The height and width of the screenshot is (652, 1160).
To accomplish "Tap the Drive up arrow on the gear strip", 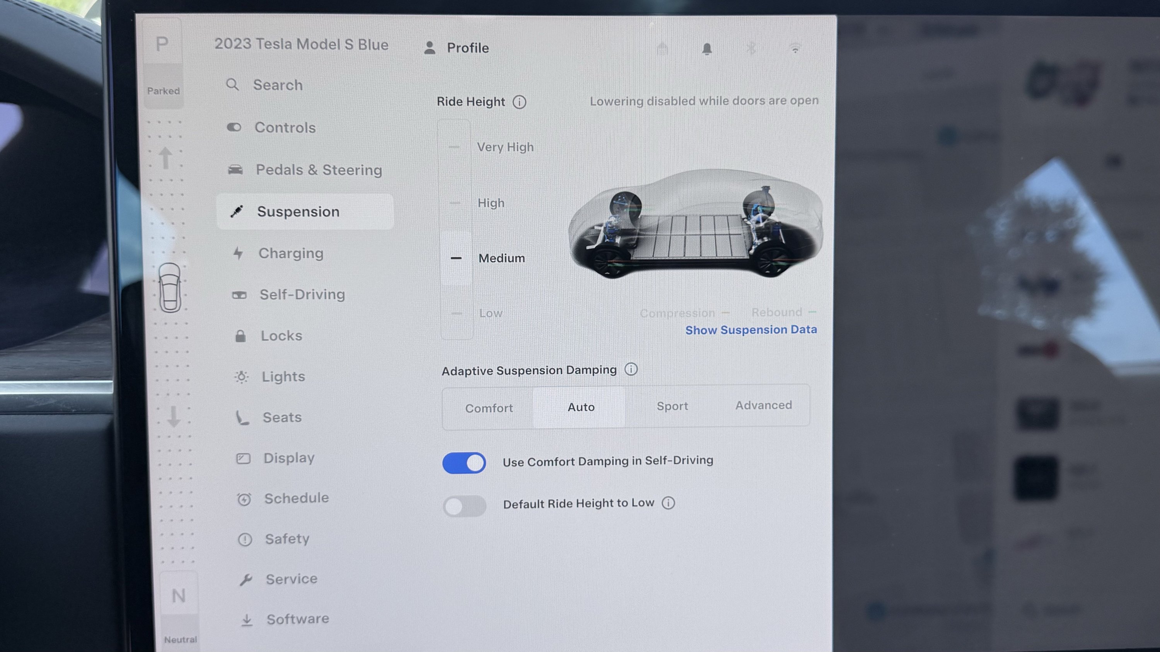I will click(165, 158).
